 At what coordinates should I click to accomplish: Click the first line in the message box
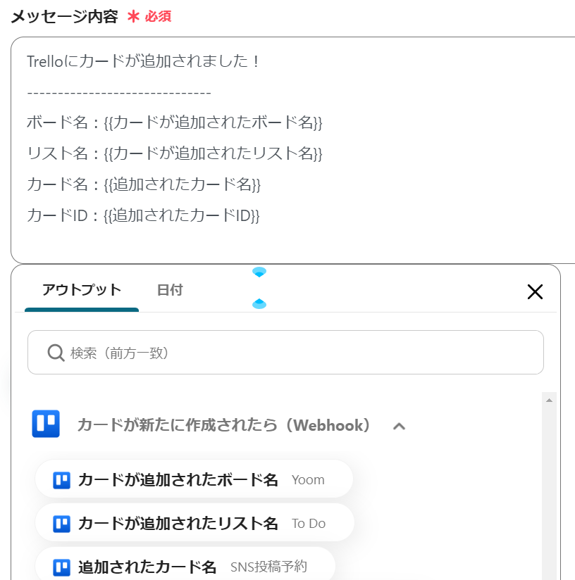click(x=144, y=61)
